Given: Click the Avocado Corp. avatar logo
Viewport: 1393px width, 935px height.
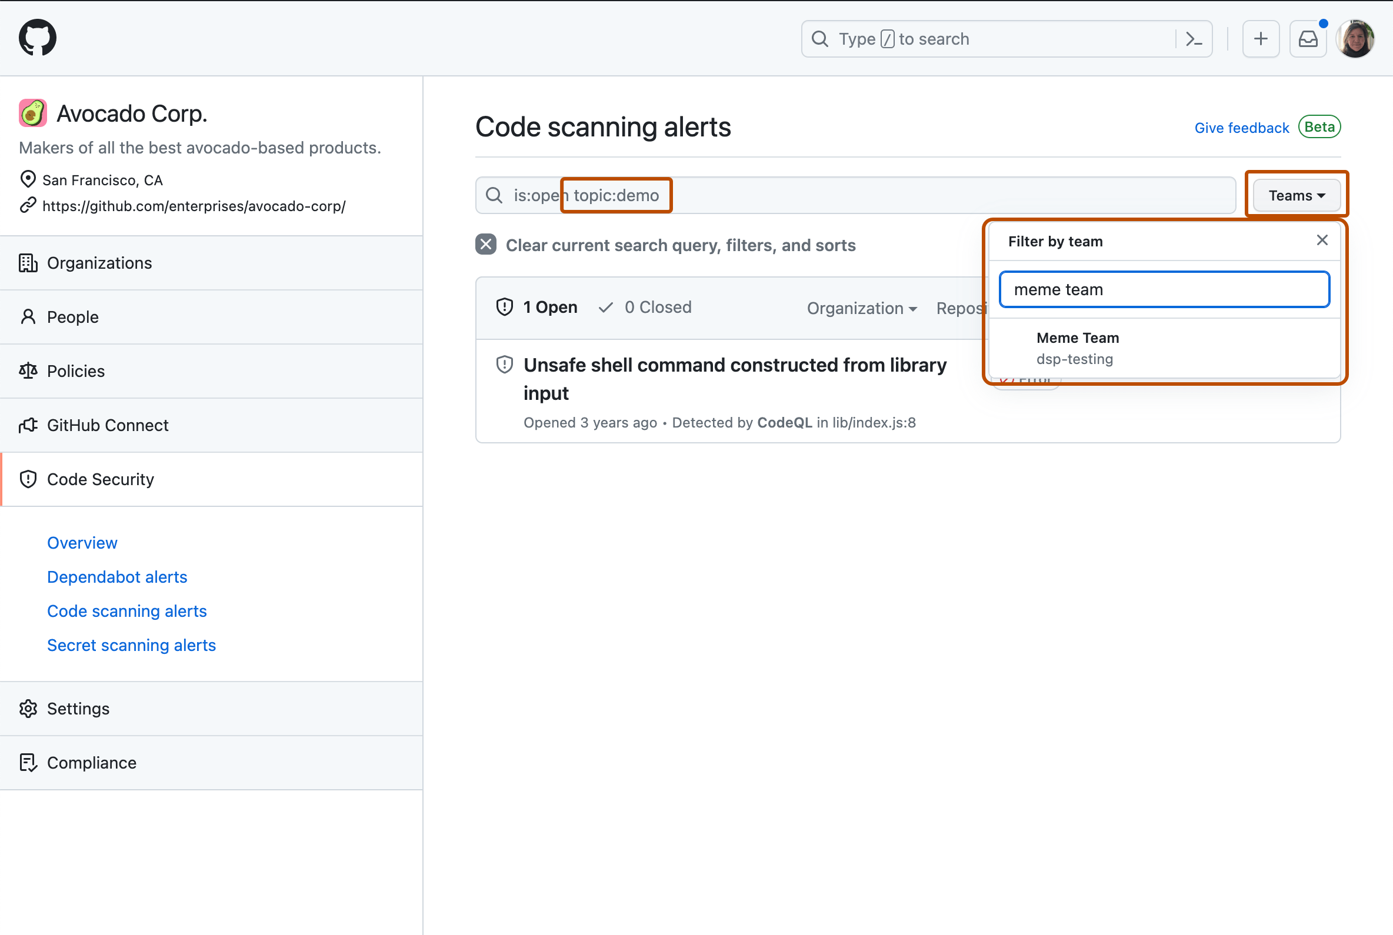Looking at the screenshot, I should click(33, 113).
